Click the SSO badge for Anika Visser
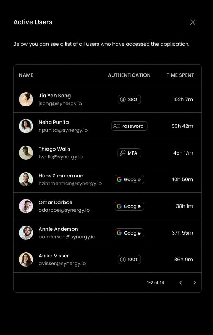Screen dimensions: 213x335 coord(129,260)
